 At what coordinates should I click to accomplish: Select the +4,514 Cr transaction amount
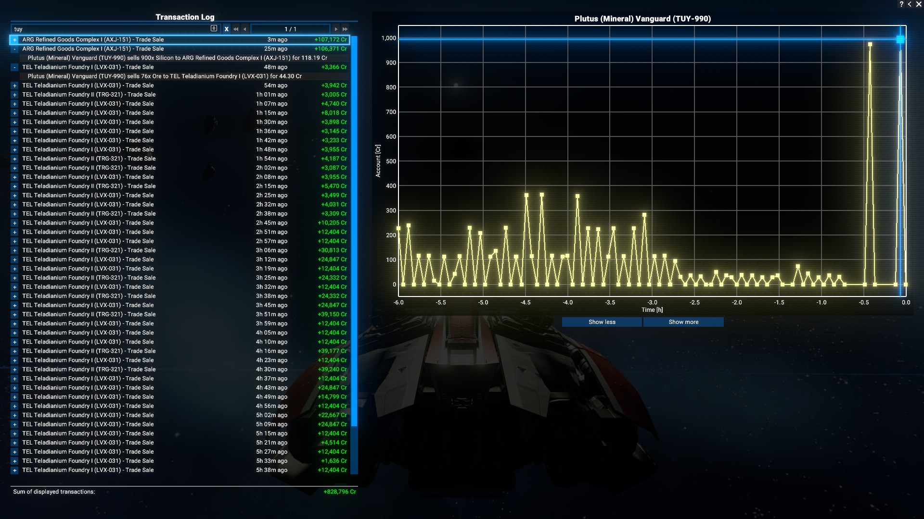tap(334, 443)
